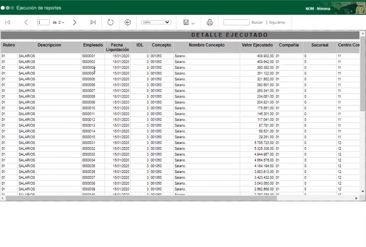Click the horizontal scrollbar right arrow
Image resolution: width=366 pixels, height=247 pixels.
(x=357, y=198)
